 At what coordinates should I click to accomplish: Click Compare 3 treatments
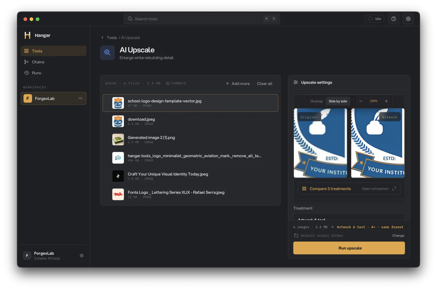click(330, 189)
